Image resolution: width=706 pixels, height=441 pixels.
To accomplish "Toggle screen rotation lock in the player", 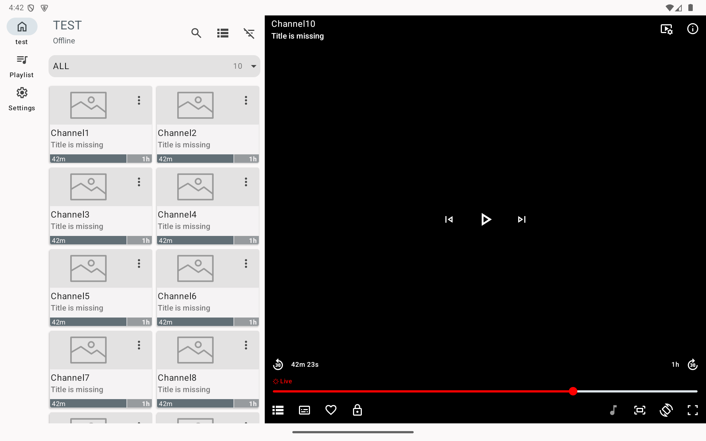I will 667,410.
